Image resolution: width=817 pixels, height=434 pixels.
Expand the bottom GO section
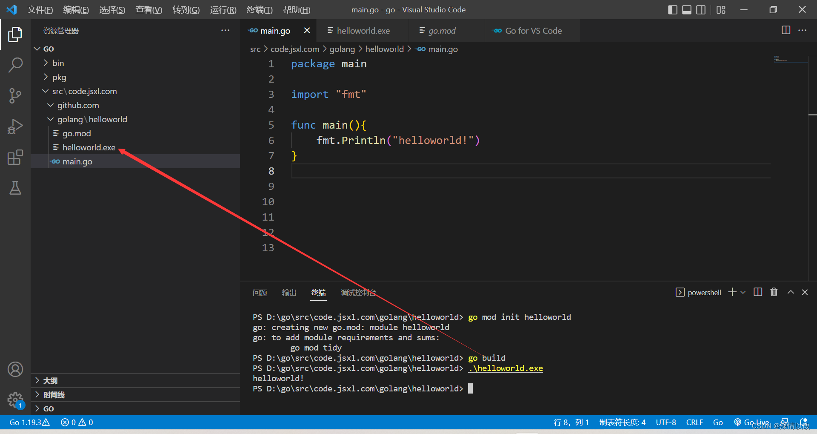(x=135, y=409)
